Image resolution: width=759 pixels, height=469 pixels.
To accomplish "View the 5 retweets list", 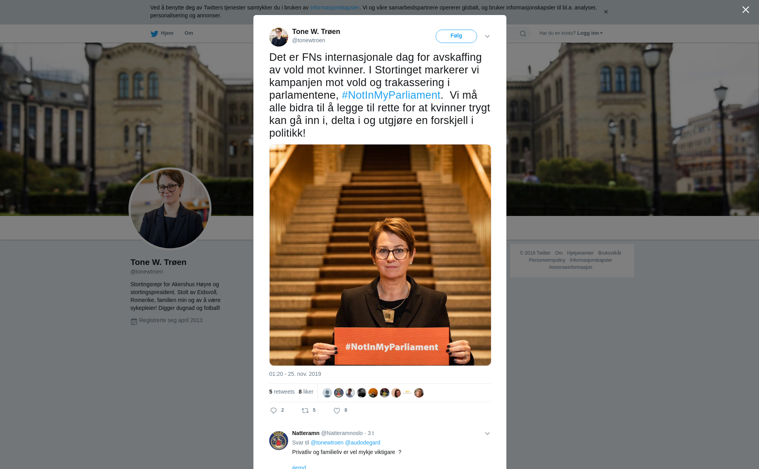I will click(x=282, y=392).
